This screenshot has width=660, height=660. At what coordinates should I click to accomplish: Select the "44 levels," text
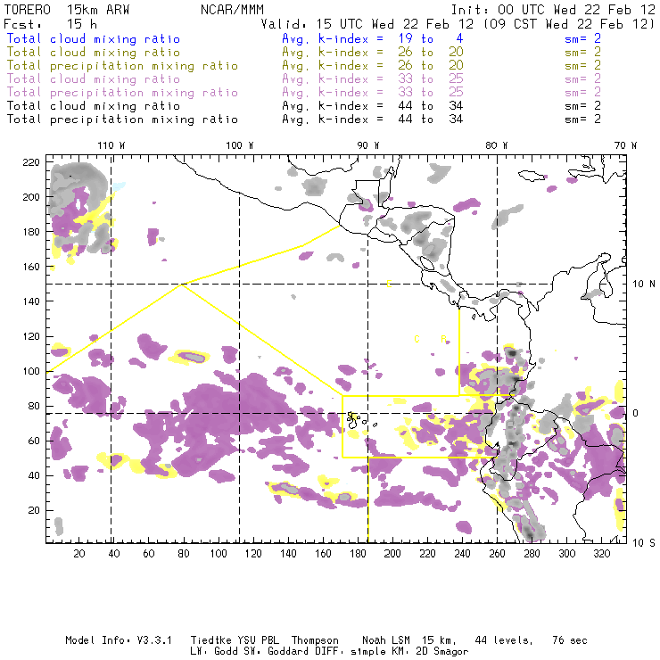tap(504, 640)
